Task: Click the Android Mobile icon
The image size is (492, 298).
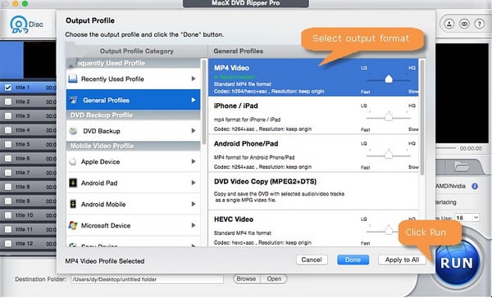Action: (73, 204)
